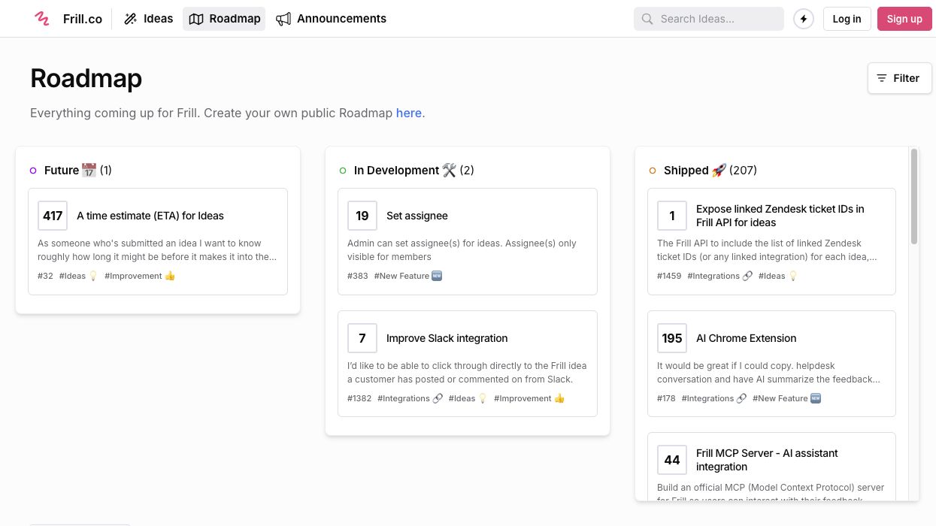Click the Search Ideas input field
This screenshot has width=936, height=526.
[709, 19]
